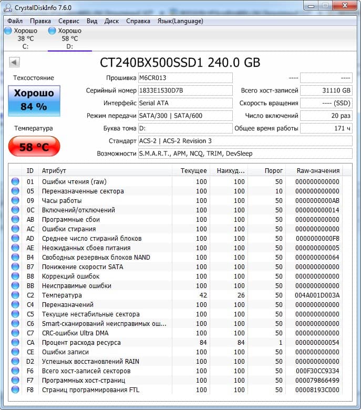Click rotation speed value ---- (SSD)
This screenshot has width=361, height=410.
(x=326, y=103)
